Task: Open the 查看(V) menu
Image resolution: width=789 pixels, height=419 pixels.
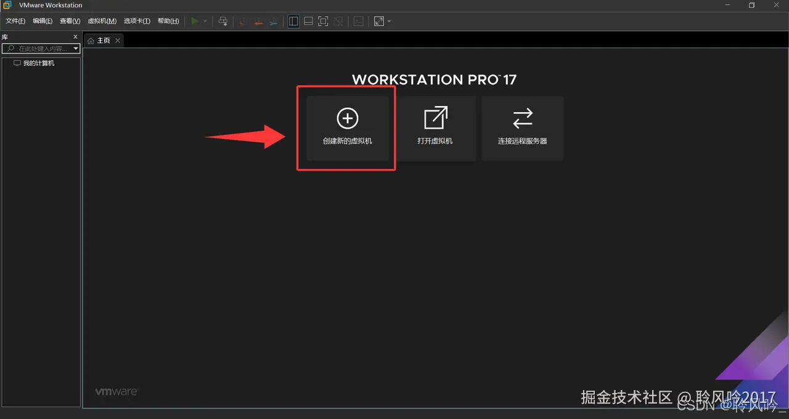Action: (x=70, y=21)
